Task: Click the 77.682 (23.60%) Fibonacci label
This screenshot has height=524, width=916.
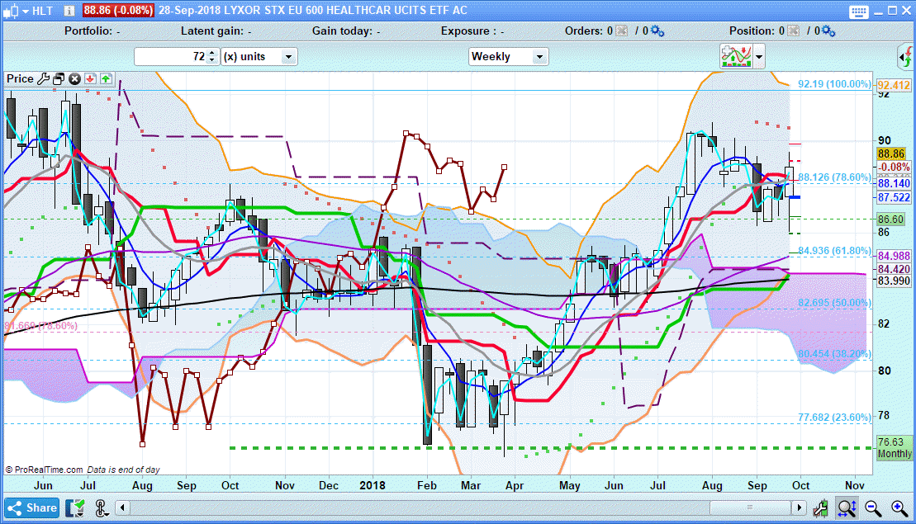Action: tap(834, 418)
